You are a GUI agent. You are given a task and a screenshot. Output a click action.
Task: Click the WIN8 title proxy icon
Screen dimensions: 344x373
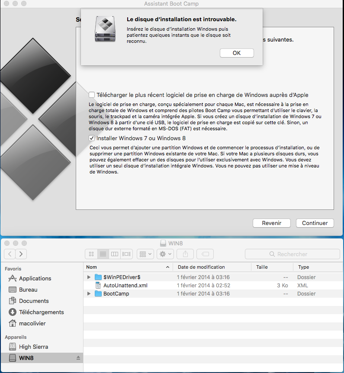pyautogui.click(x=163, y=243)
